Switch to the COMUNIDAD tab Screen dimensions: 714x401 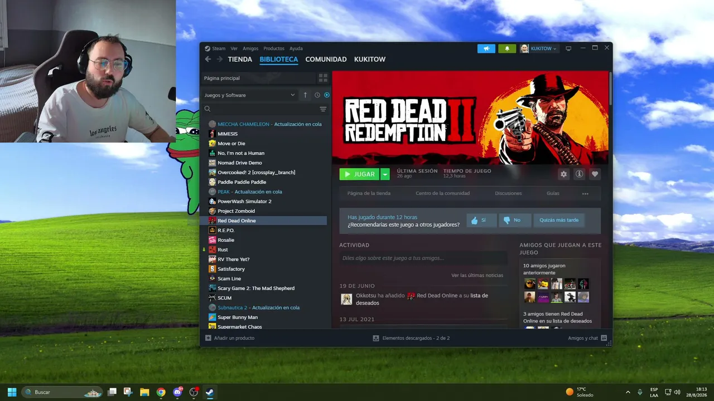[x=326, y=59]
